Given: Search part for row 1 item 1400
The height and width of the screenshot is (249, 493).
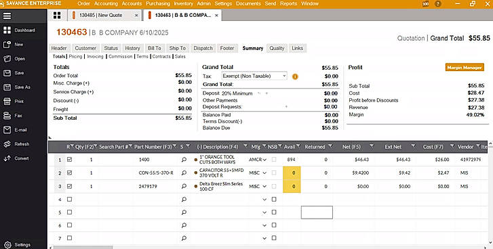Looking at the screenshot, I should coord(184,160).
